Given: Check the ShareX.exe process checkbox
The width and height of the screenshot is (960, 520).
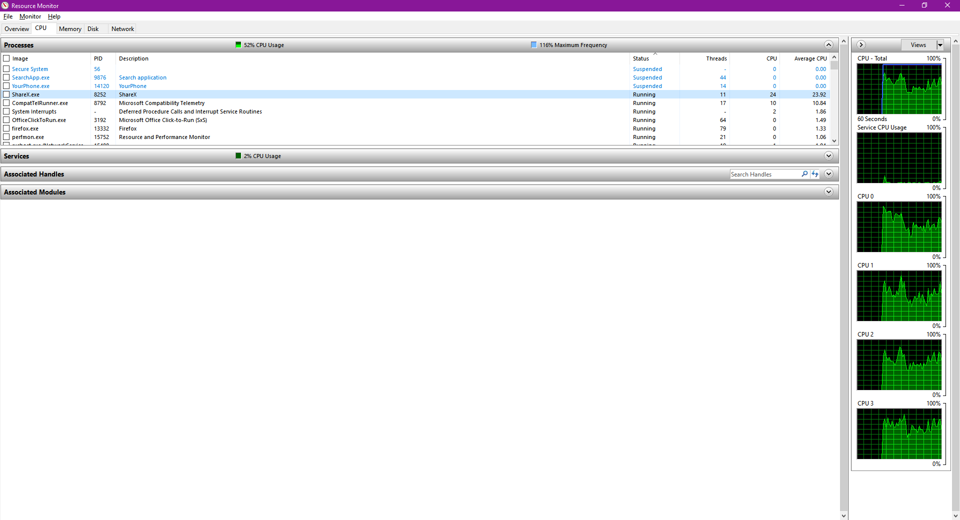Looking at the screenshot, I should point(6,94).
